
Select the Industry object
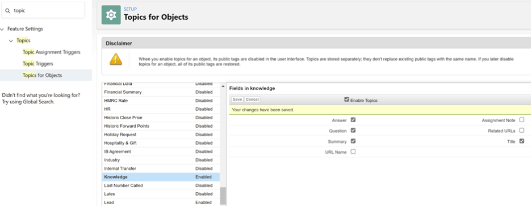click(x=161, y=160)
